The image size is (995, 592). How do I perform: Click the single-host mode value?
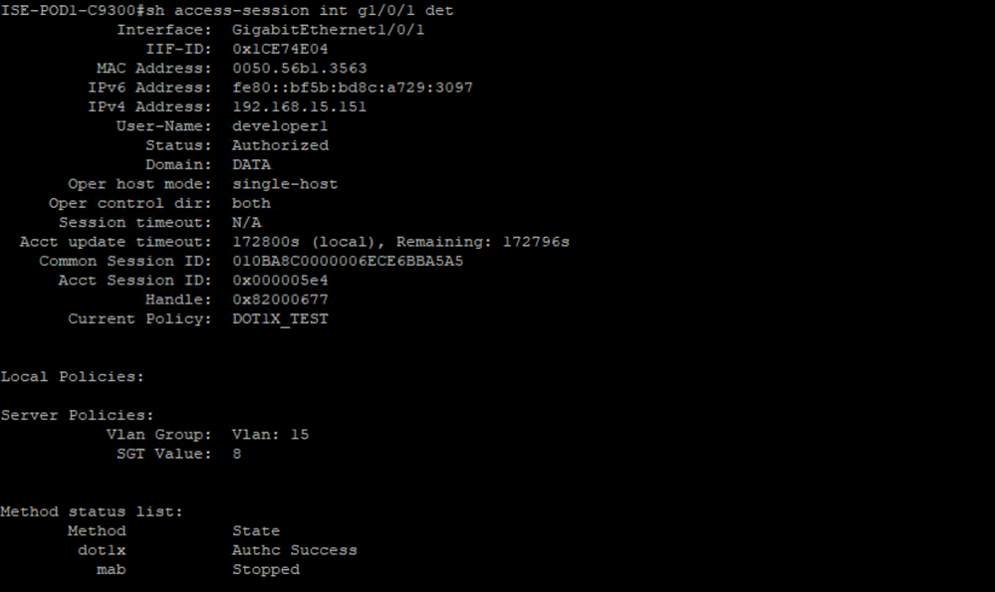click(285, 184)
